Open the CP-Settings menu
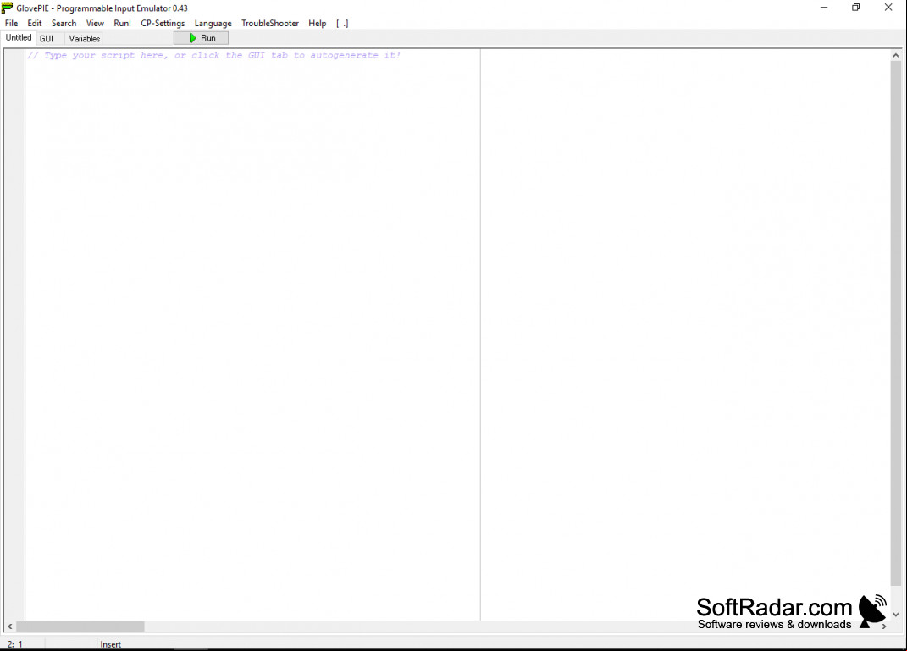The height and width of the screenshot is (651, 907). pos(163,23)
